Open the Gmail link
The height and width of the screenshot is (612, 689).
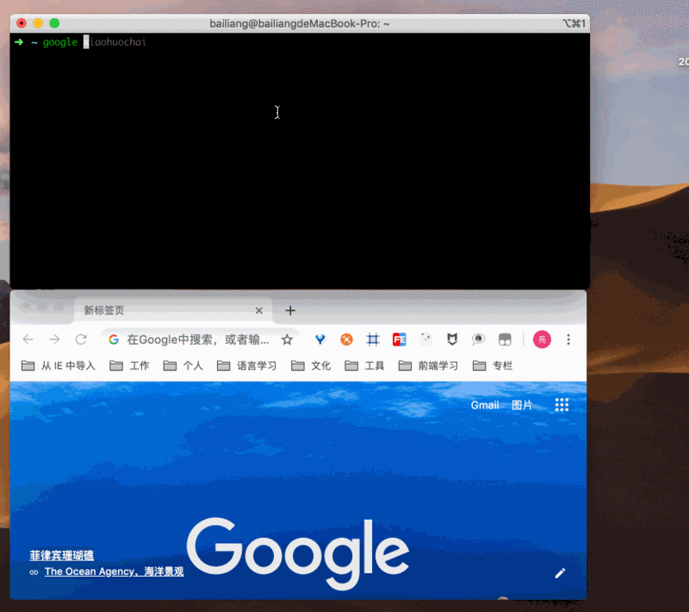tap(485, 405)
